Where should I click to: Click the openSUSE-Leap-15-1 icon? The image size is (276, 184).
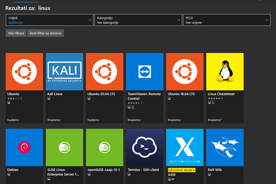pyautogui.click(x=105, y=147)
